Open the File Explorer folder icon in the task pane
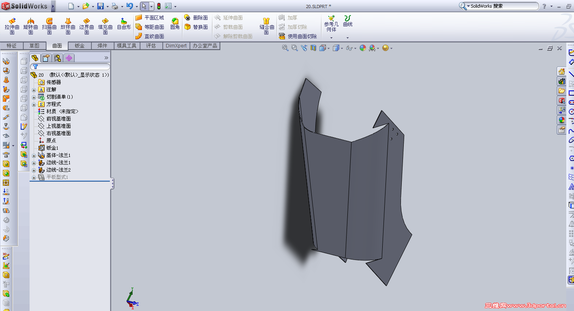 (561, 91)
